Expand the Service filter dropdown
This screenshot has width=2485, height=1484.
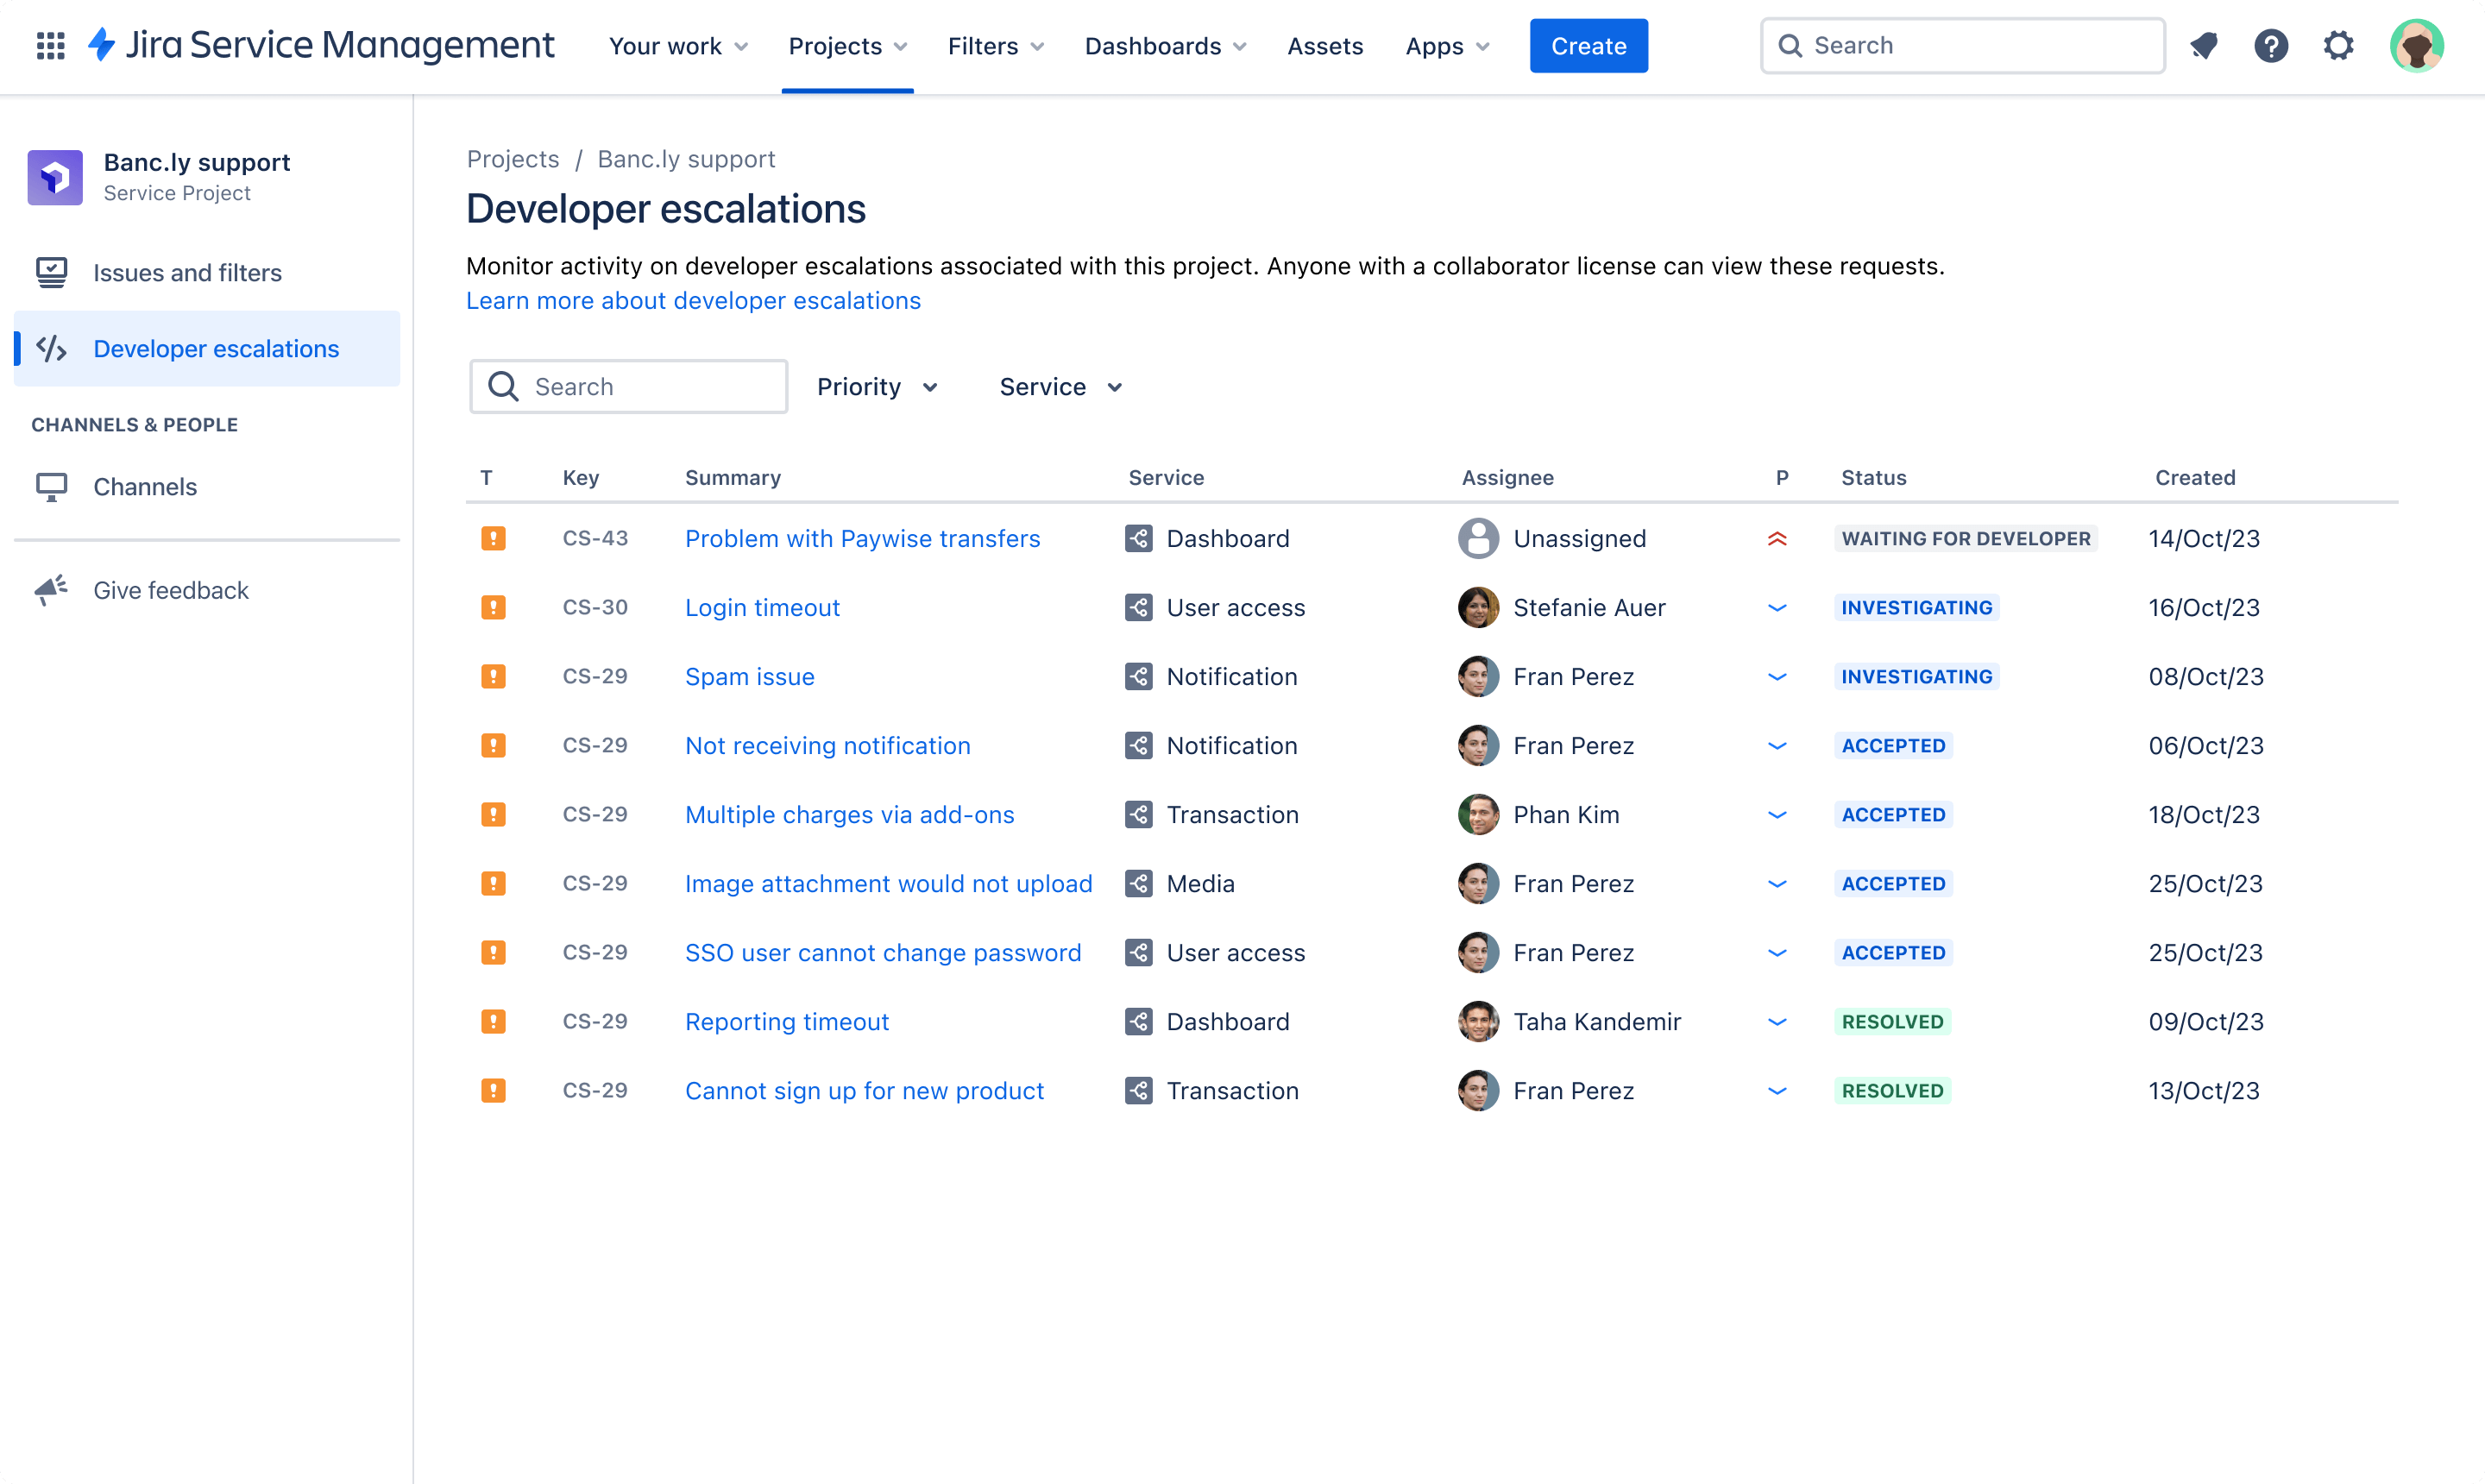point(1060,385)
